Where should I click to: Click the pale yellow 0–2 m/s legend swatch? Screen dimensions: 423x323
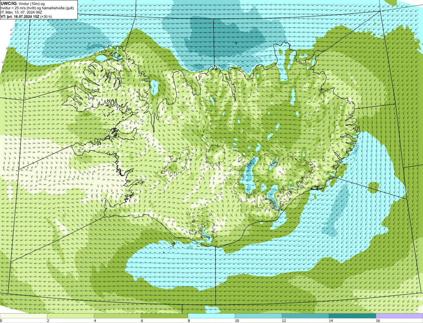[23, 316]
